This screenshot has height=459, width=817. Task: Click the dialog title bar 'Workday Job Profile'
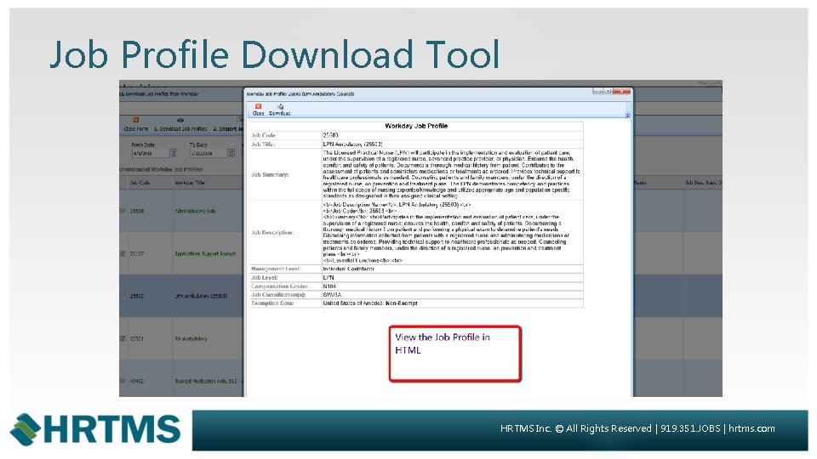point(300,94)
